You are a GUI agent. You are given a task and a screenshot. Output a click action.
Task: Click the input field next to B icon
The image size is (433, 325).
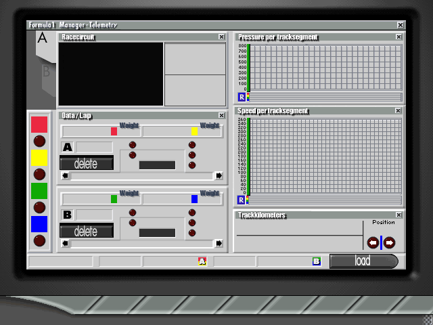tap(94, 215)
